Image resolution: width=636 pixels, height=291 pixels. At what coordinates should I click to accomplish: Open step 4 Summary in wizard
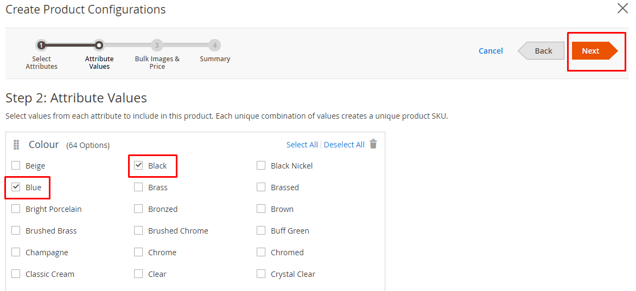click(215, 46)
